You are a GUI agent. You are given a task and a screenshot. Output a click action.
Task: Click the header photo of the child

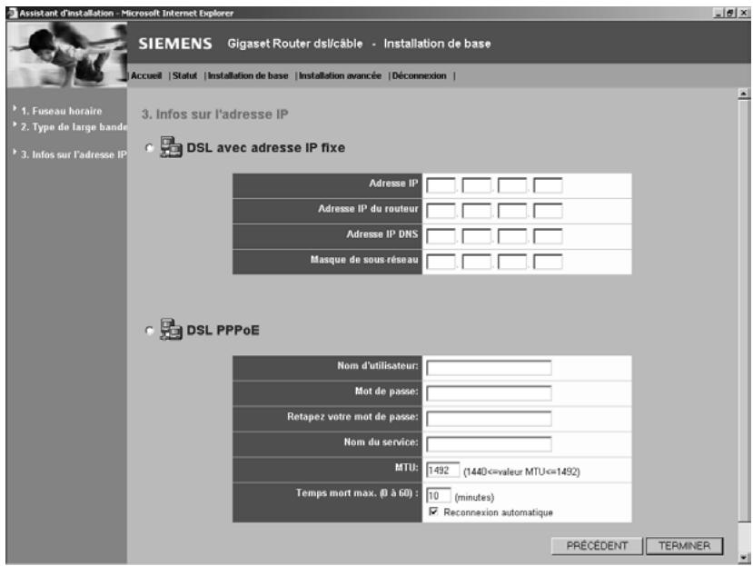(66, 55)
